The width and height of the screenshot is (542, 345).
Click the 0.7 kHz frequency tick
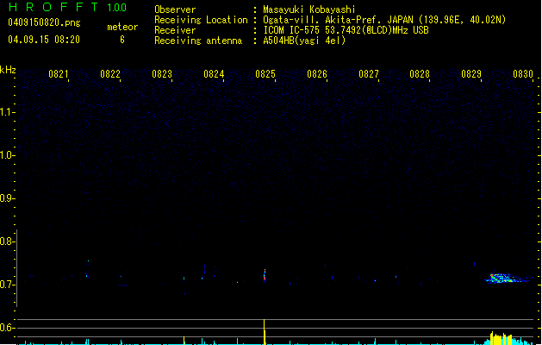[x=7, y=285]
